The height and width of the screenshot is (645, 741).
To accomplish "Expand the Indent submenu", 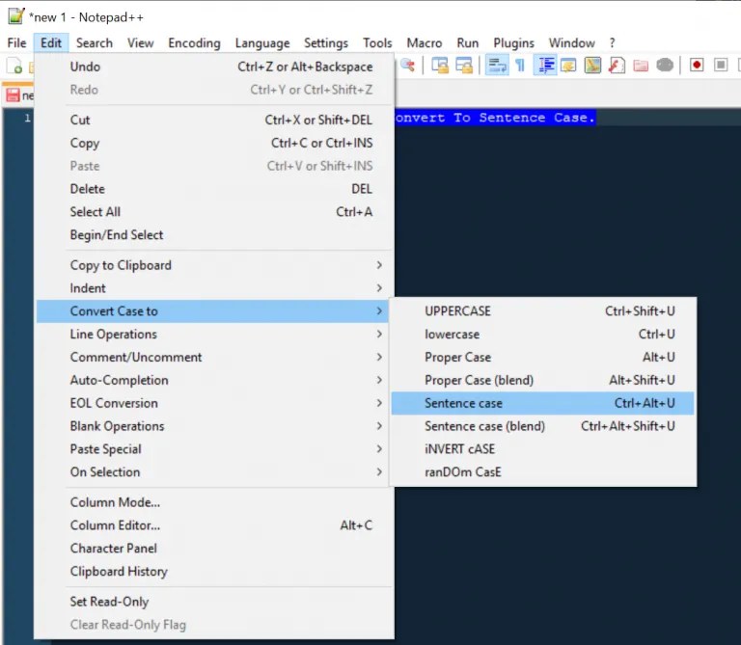I will 214,288.
